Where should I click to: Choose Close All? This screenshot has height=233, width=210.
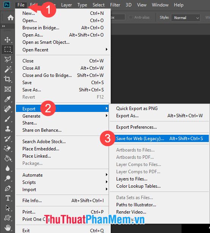[x=63, y=68]
